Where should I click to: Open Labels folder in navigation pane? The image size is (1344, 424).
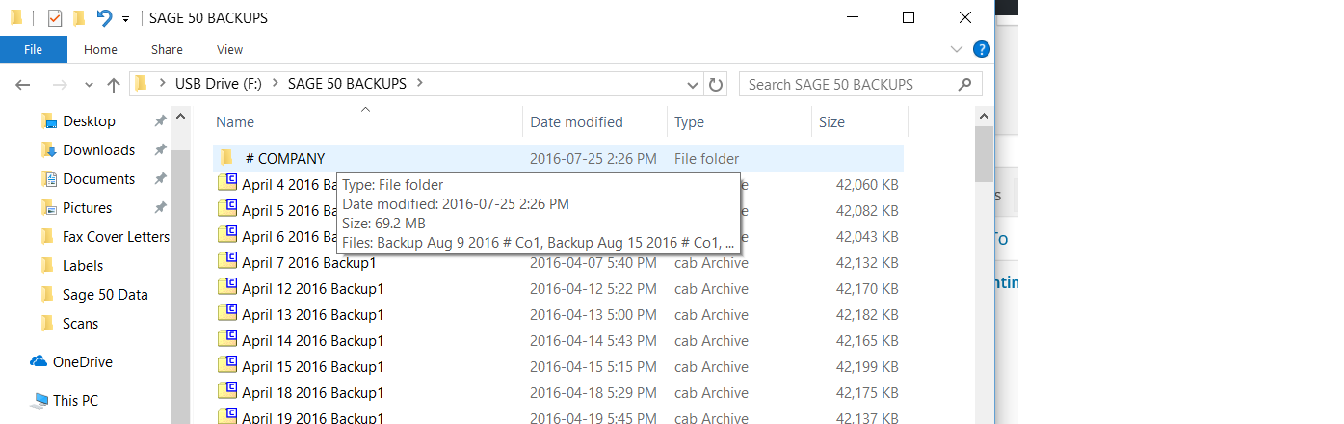(x=82, y=266)
